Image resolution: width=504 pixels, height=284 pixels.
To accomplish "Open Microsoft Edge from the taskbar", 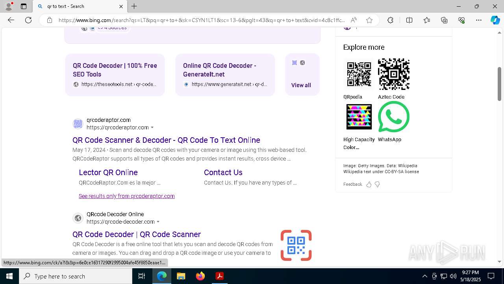I will click(162, 276).
